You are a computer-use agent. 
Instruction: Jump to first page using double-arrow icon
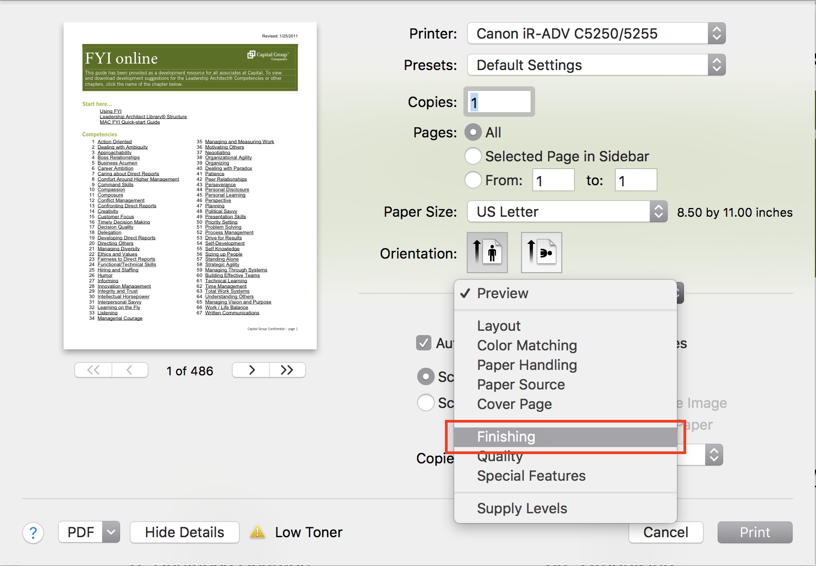93,370
